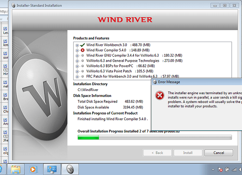Screen dimensions: 242x175
Task: Open the control panel taskbar icon
Action: click(x=52, y=169)
